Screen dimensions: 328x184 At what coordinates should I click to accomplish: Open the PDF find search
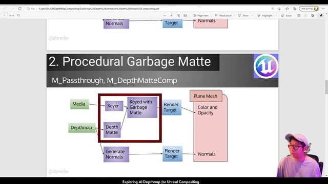coord(18,15)
